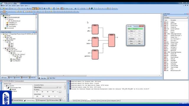
Task: Click the 'gamma' variable label in diagram
Action: (x=87, y=56)
